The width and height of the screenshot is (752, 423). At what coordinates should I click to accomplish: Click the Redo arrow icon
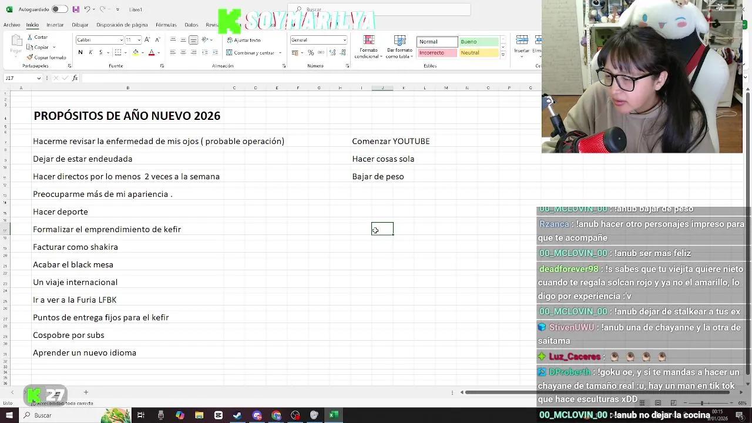102,9
